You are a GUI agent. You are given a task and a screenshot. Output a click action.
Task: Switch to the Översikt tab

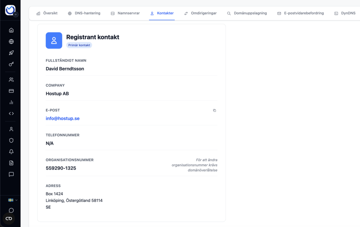coord(47,13)
